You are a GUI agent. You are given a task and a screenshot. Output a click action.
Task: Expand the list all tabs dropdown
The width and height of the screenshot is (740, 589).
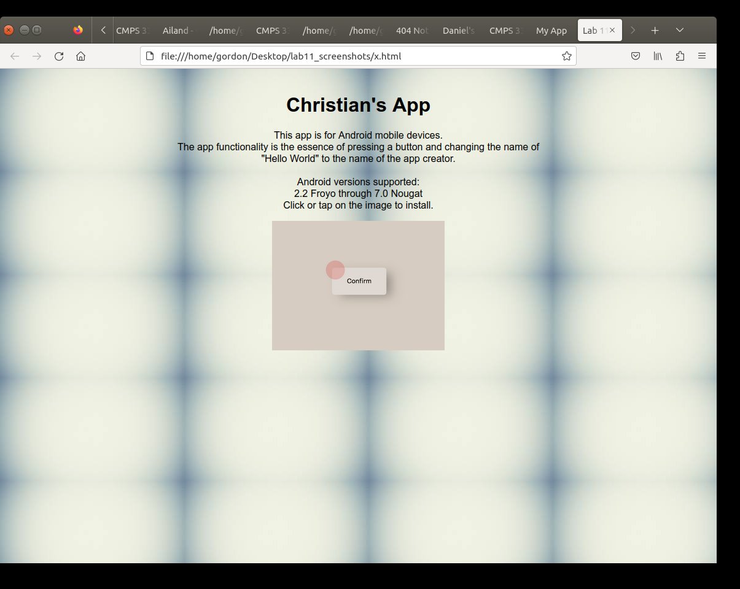click(x=680, y=31)
